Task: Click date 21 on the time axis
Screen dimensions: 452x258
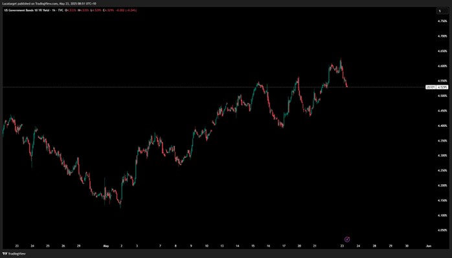Action: point(315,246)
